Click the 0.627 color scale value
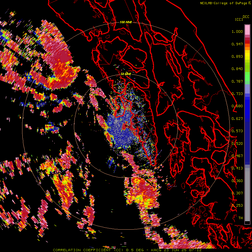Image resolution: width=252 pixels, height=252 pixels. coord(237,119)
